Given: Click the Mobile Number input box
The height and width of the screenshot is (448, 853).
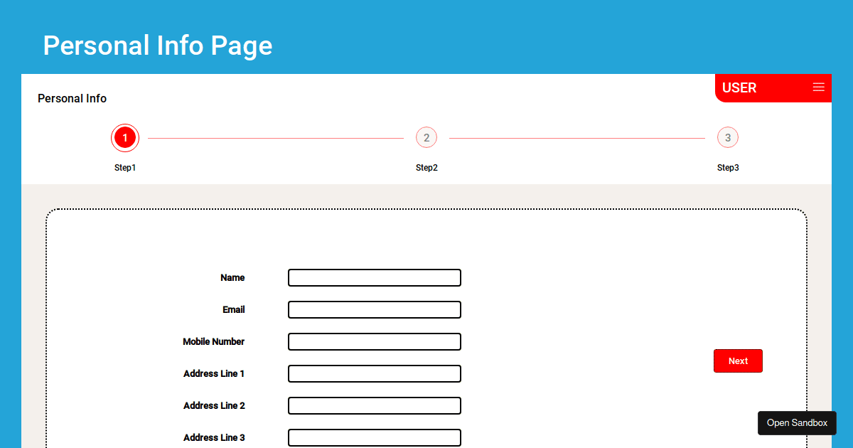Looking at the screenshot, I should (x=374, y=341).
